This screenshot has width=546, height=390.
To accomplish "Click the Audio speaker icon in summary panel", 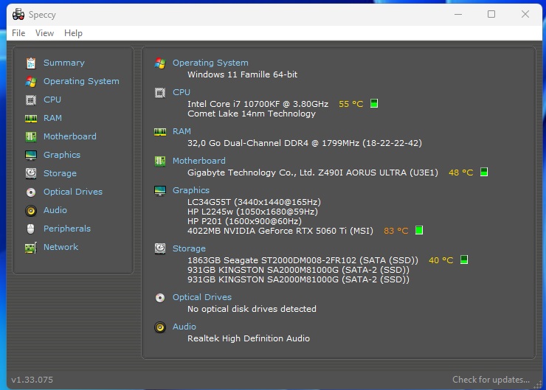I will pyautogui.click(x=160, y=327).
